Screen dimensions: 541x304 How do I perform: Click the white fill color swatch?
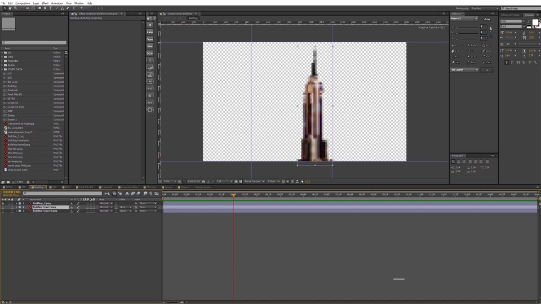coord(535,23)
